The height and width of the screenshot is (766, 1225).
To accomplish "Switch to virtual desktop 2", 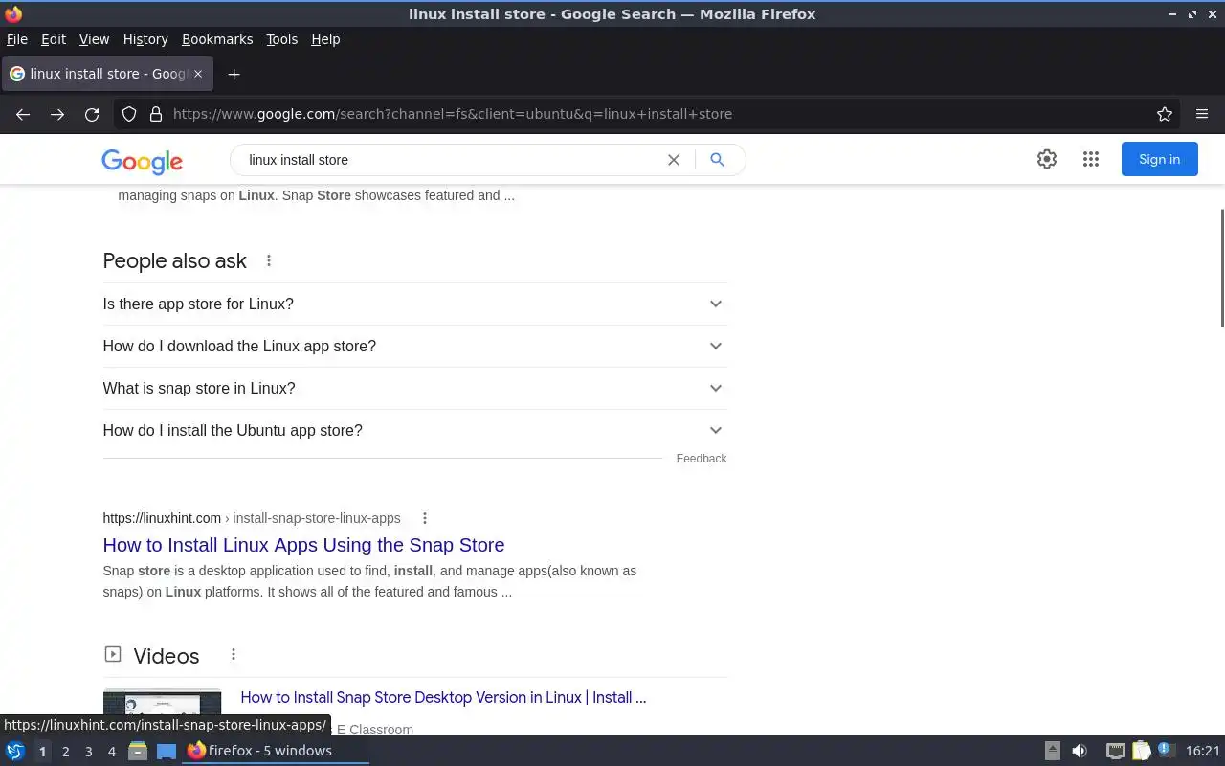I will click(65, 752).
